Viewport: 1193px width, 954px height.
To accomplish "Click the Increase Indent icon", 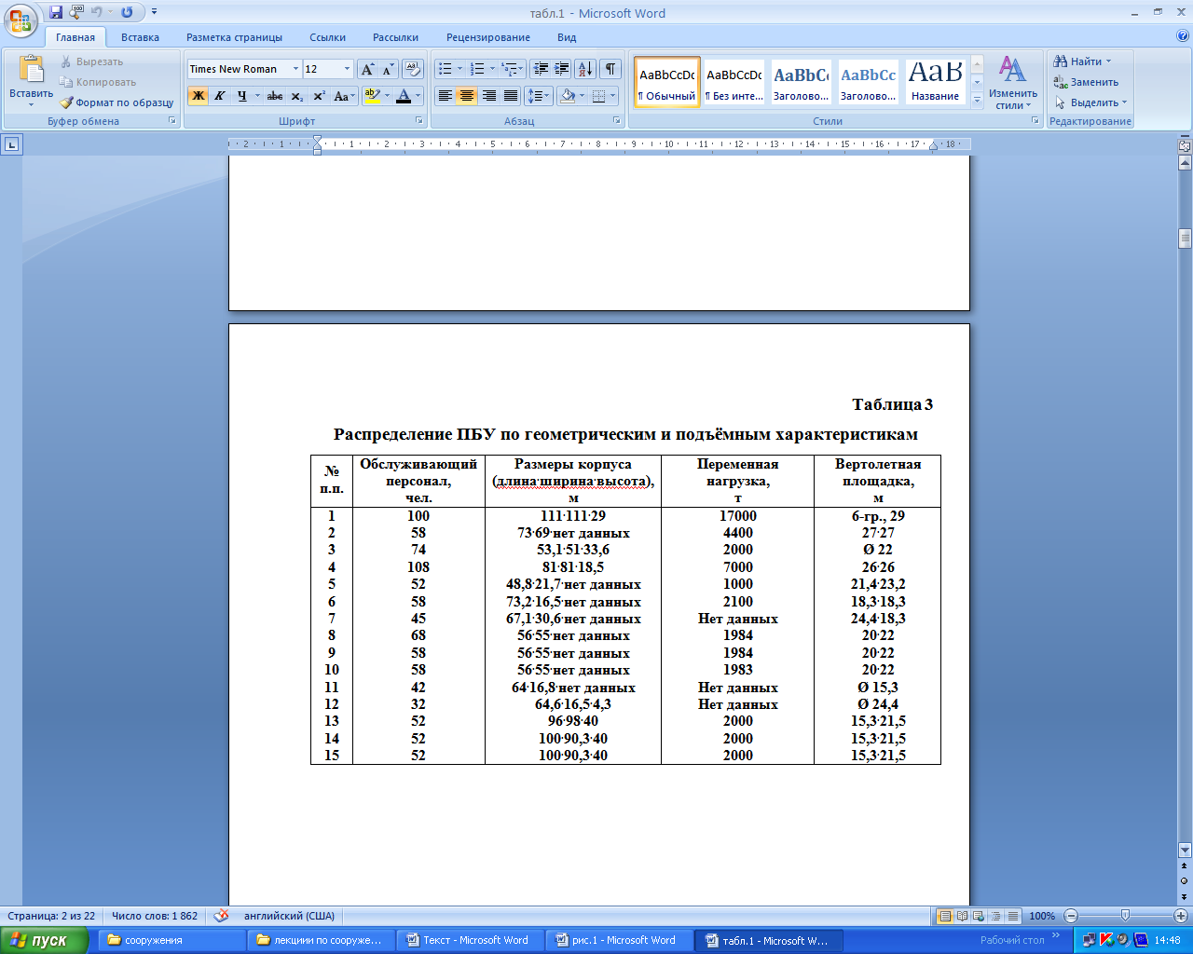I will coord(562,69).
